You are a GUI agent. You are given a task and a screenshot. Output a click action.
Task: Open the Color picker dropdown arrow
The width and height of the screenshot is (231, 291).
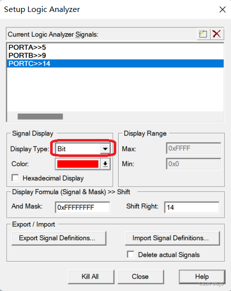coord(105,164)
